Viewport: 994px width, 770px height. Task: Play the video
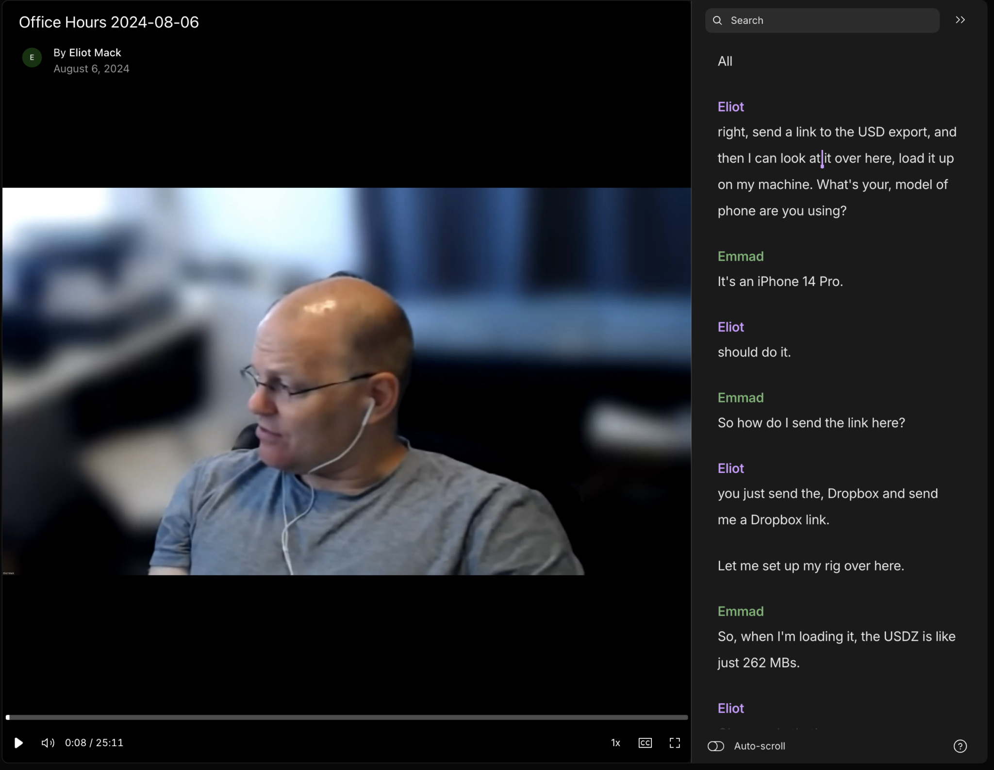coord(18,742)
